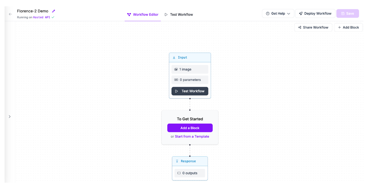The height and width of the screenshot is (189, 369).
Task: Click the purple Add a Block button
Action: (190, 128)
